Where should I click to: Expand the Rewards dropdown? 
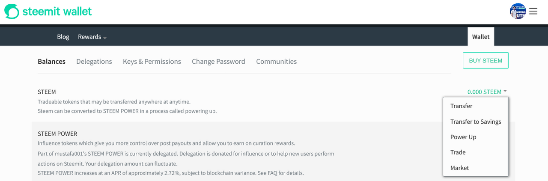(92, 37)
